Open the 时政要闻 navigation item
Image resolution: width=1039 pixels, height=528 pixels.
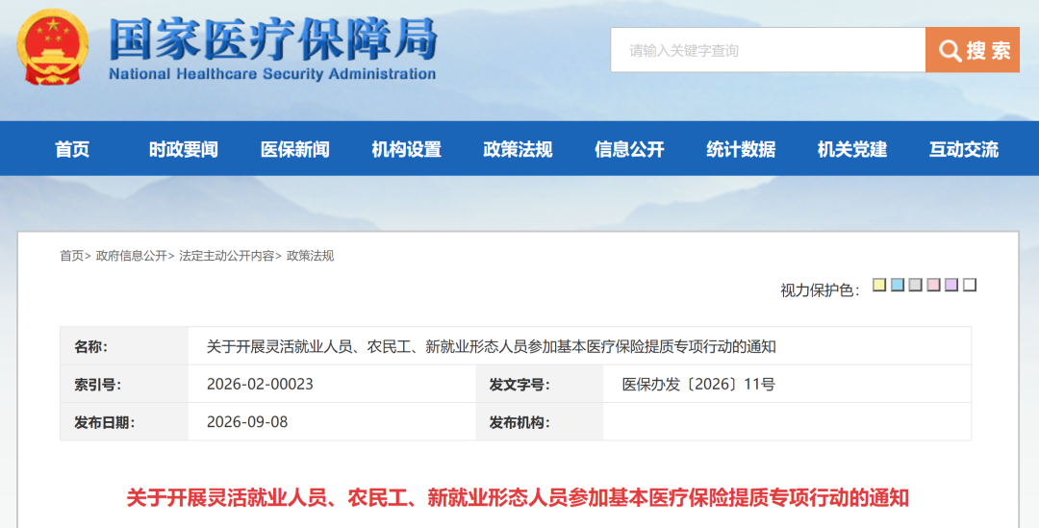[x=184, y=149]
